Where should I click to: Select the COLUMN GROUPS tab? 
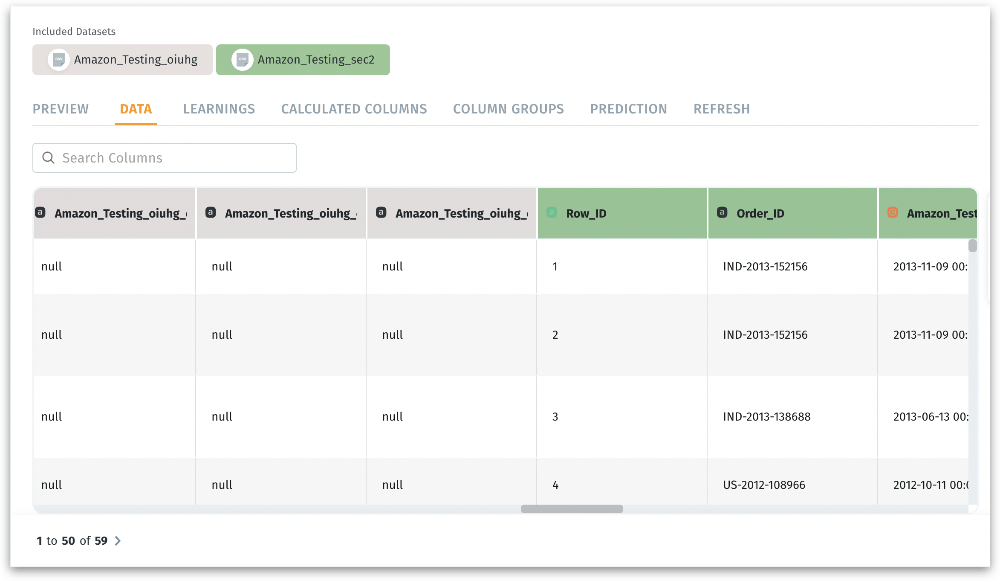(508, 109)
